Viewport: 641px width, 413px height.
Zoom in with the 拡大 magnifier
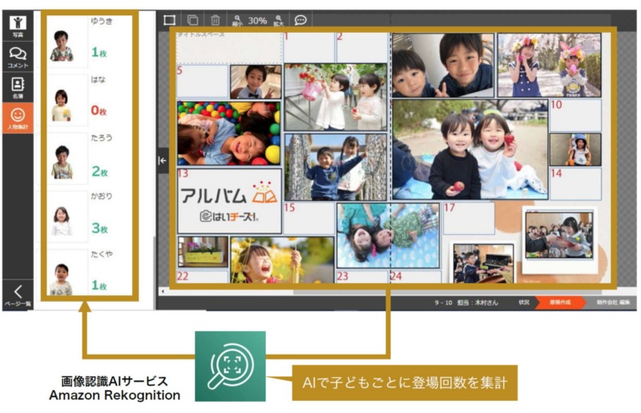pyautogui.click(x=278, y=21)
